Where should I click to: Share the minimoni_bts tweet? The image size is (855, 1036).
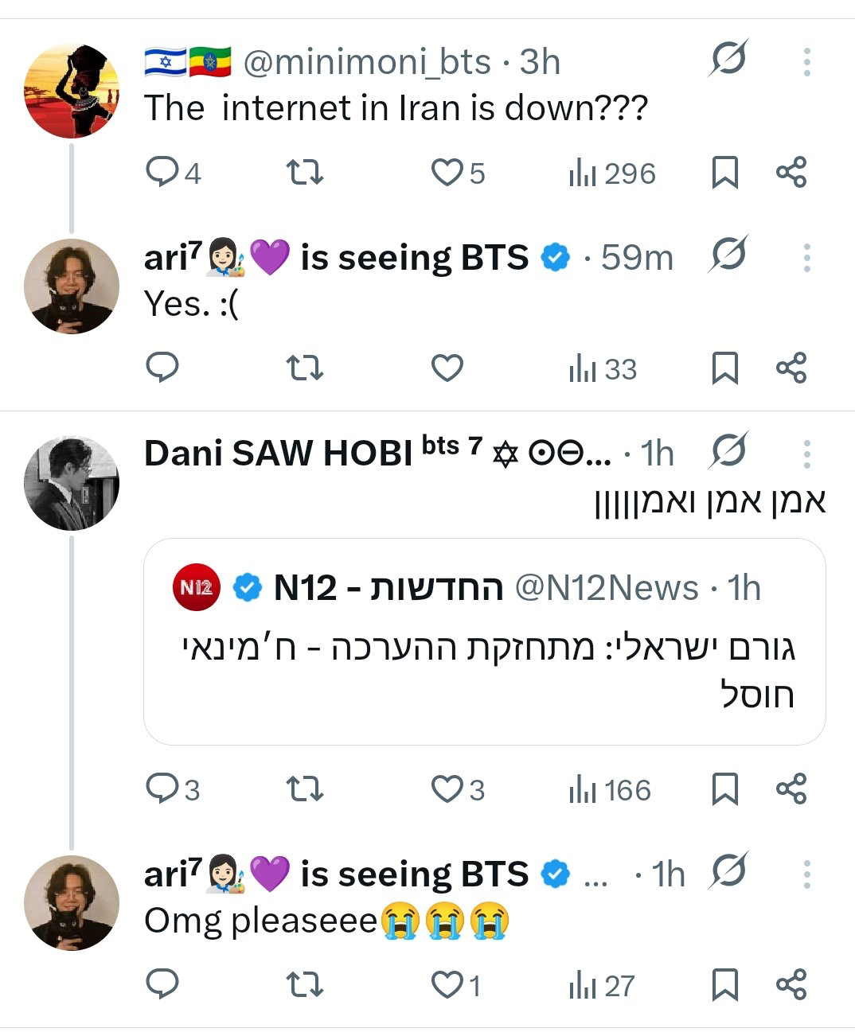791,172
